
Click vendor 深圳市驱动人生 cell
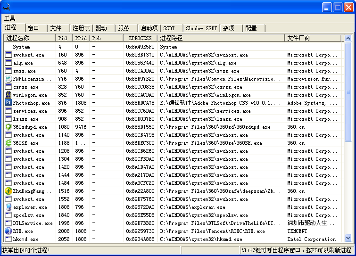311,223
